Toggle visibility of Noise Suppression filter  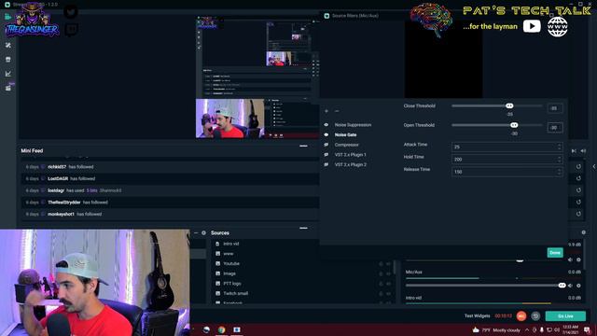(326, 125)
